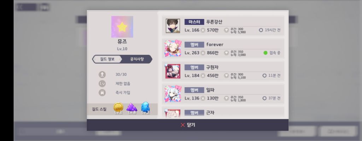This screenshot has height=141, width=362.
Task: Click the guild star emblem image
Action: [122, 27]
